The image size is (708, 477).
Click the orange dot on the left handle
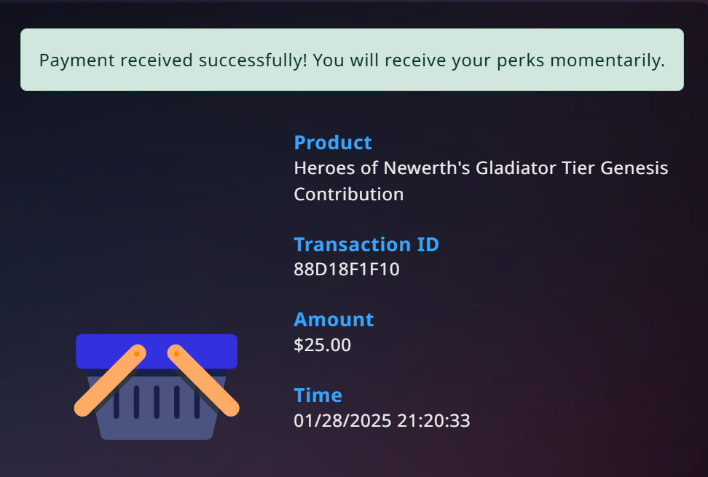click(136, 354)
